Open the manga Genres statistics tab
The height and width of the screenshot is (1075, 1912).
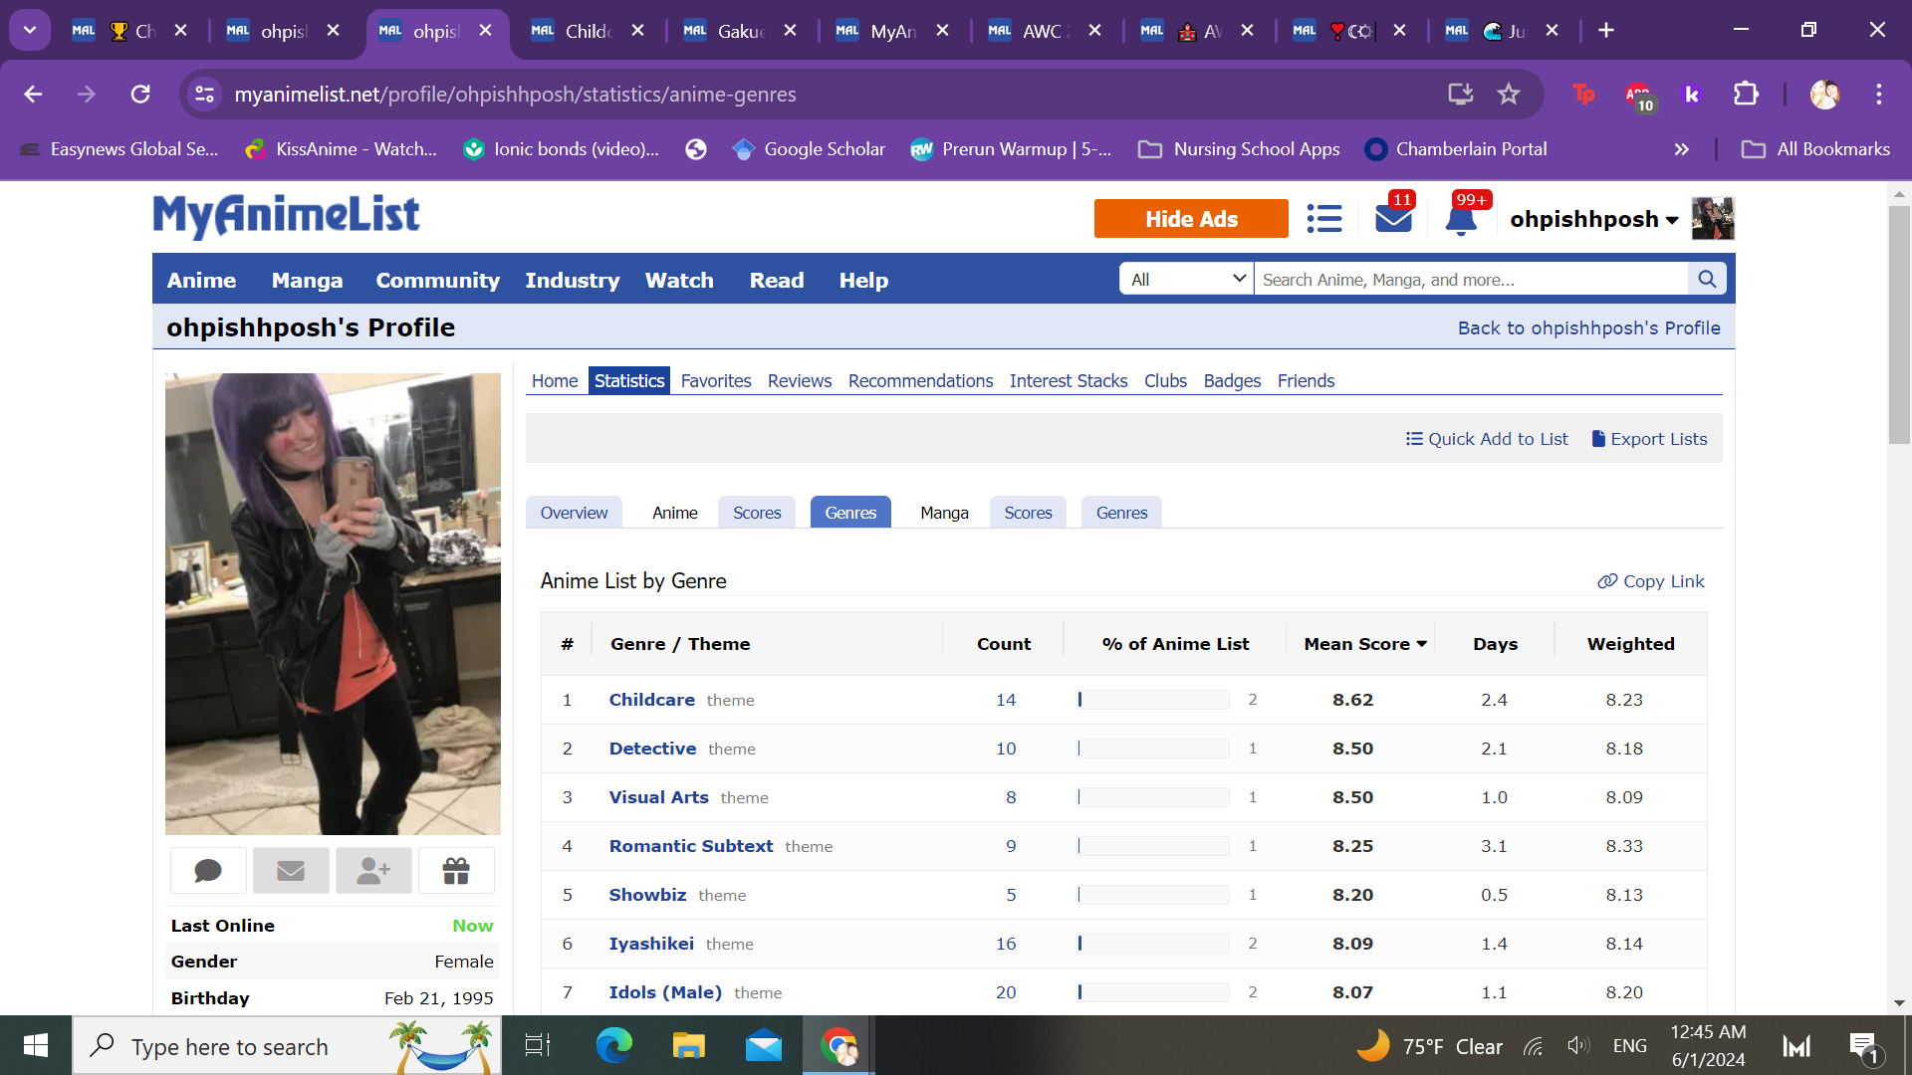1121,512
